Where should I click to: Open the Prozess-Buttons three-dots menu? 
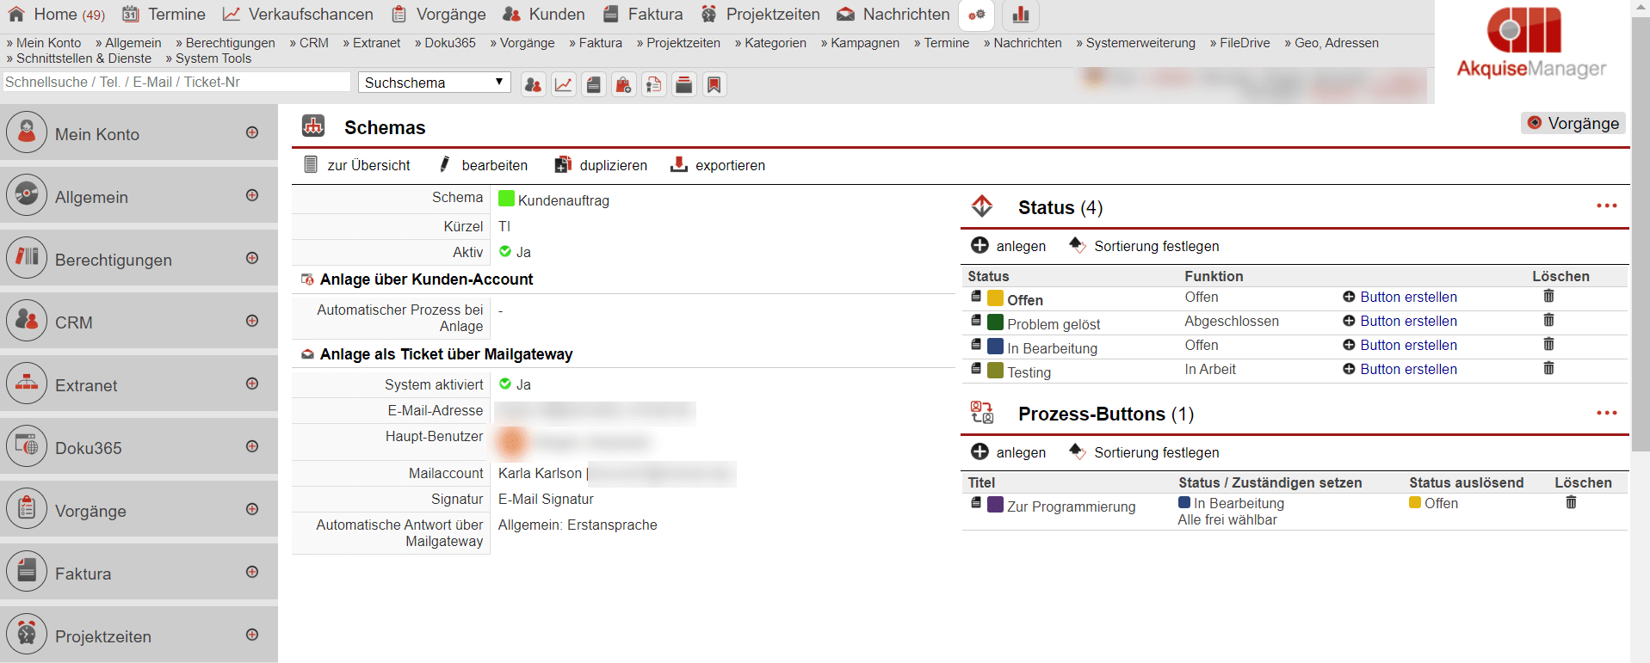point(1606,414)
